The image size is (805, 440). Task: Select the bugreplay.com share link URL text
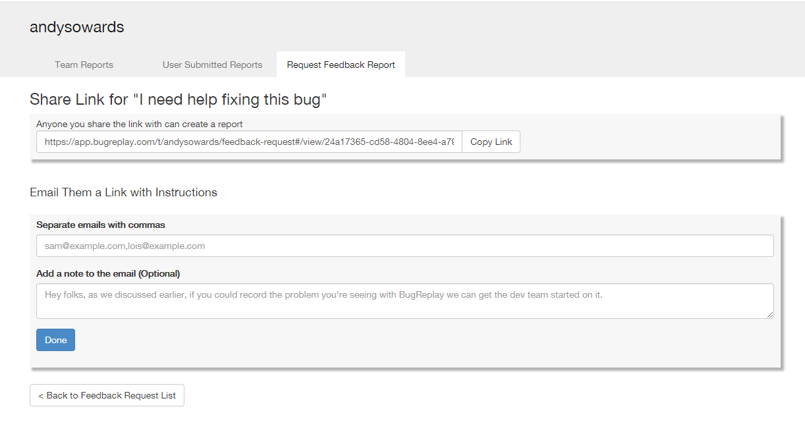[250, 142]
